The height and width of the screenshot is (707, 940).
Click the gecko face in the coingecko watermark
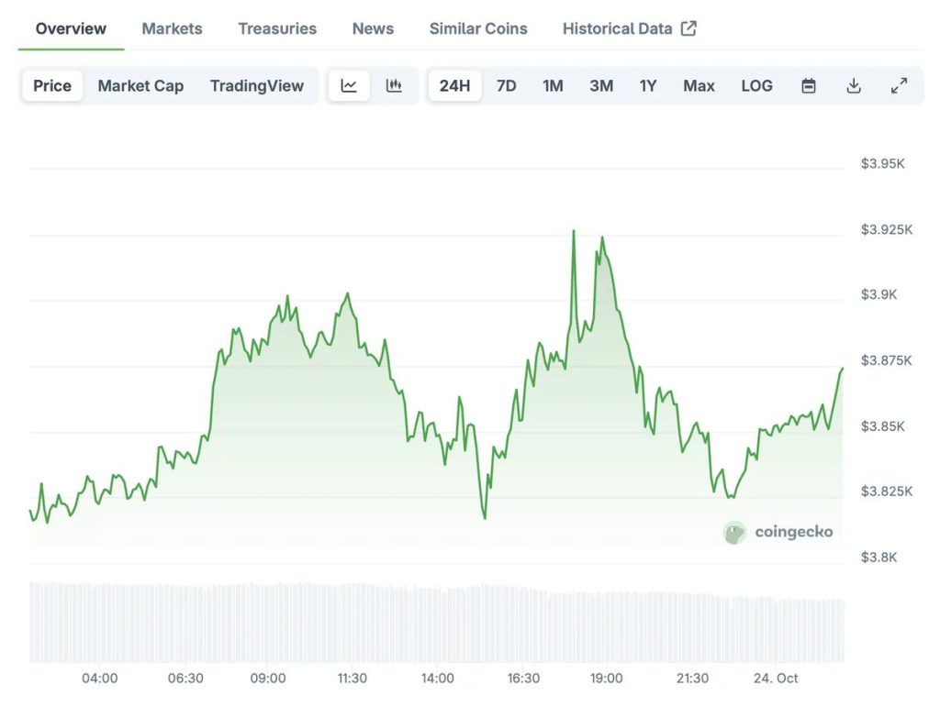pyautogui.click(x=733, y=532)
